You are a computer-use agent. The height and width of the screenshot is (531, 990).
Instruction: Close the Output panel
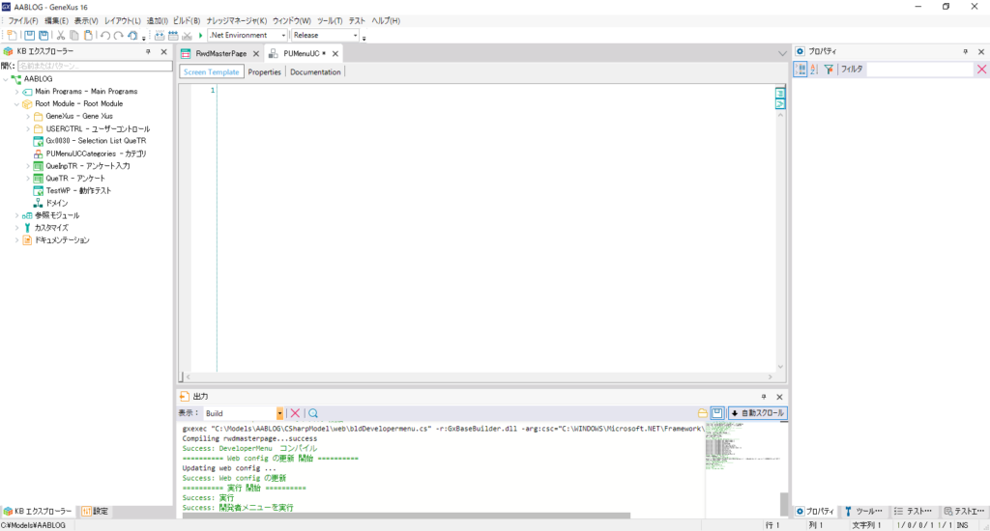coord(779,397)
